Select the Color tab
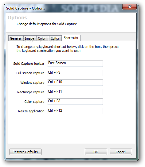Screen dimensions: 145x167 42,38
